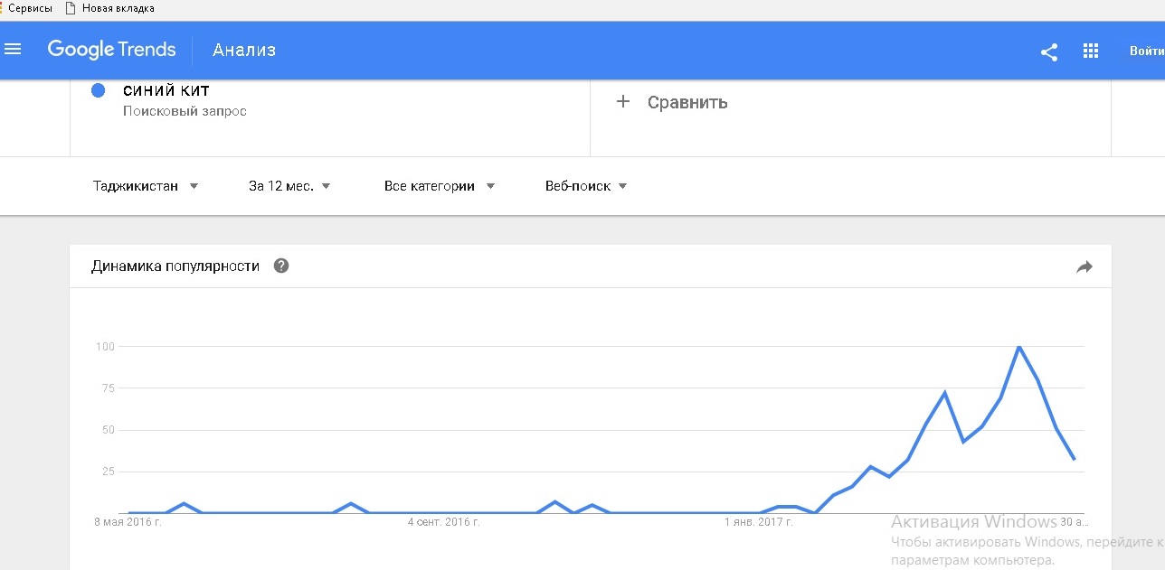
Task: Expand the Все категории dropdown
Action: (x=440, y=186)
